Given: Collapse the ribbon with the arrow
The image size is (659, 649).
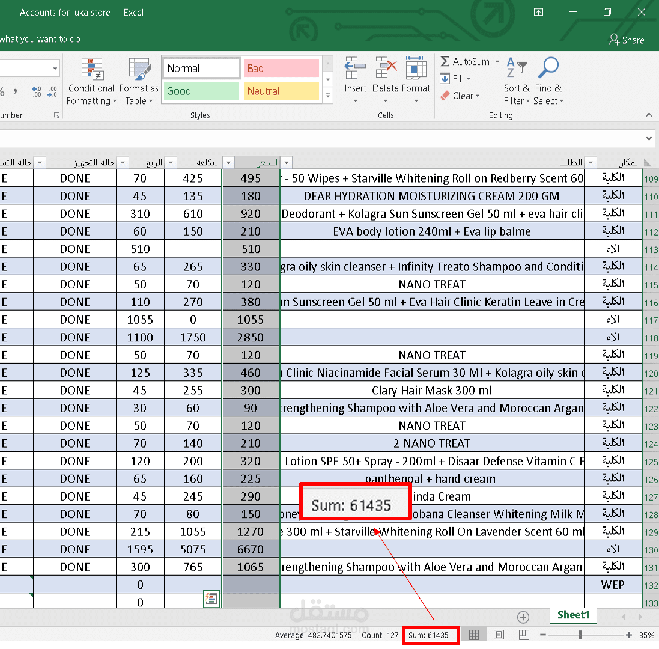Looking at the screenshot, I should pos(649,115).
